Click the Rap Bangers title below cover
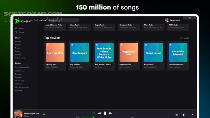The height and width of the screenshot is (118, 210). click(x=75, y=64)
